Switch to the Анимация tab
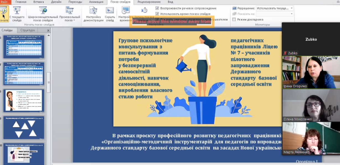The width and height of the screenshot is (340, 165). 96,2
